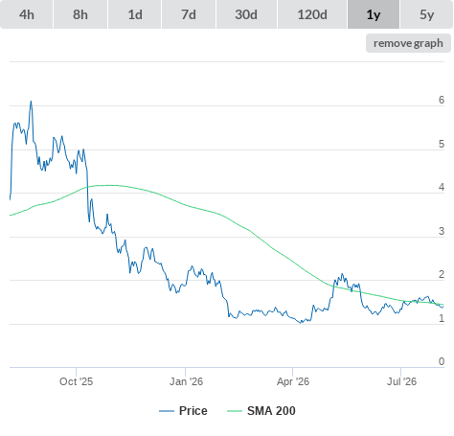Viewport: 454px width, 436px height.
Task: Select the 4h time range tab
Action: tap(27, 14)
